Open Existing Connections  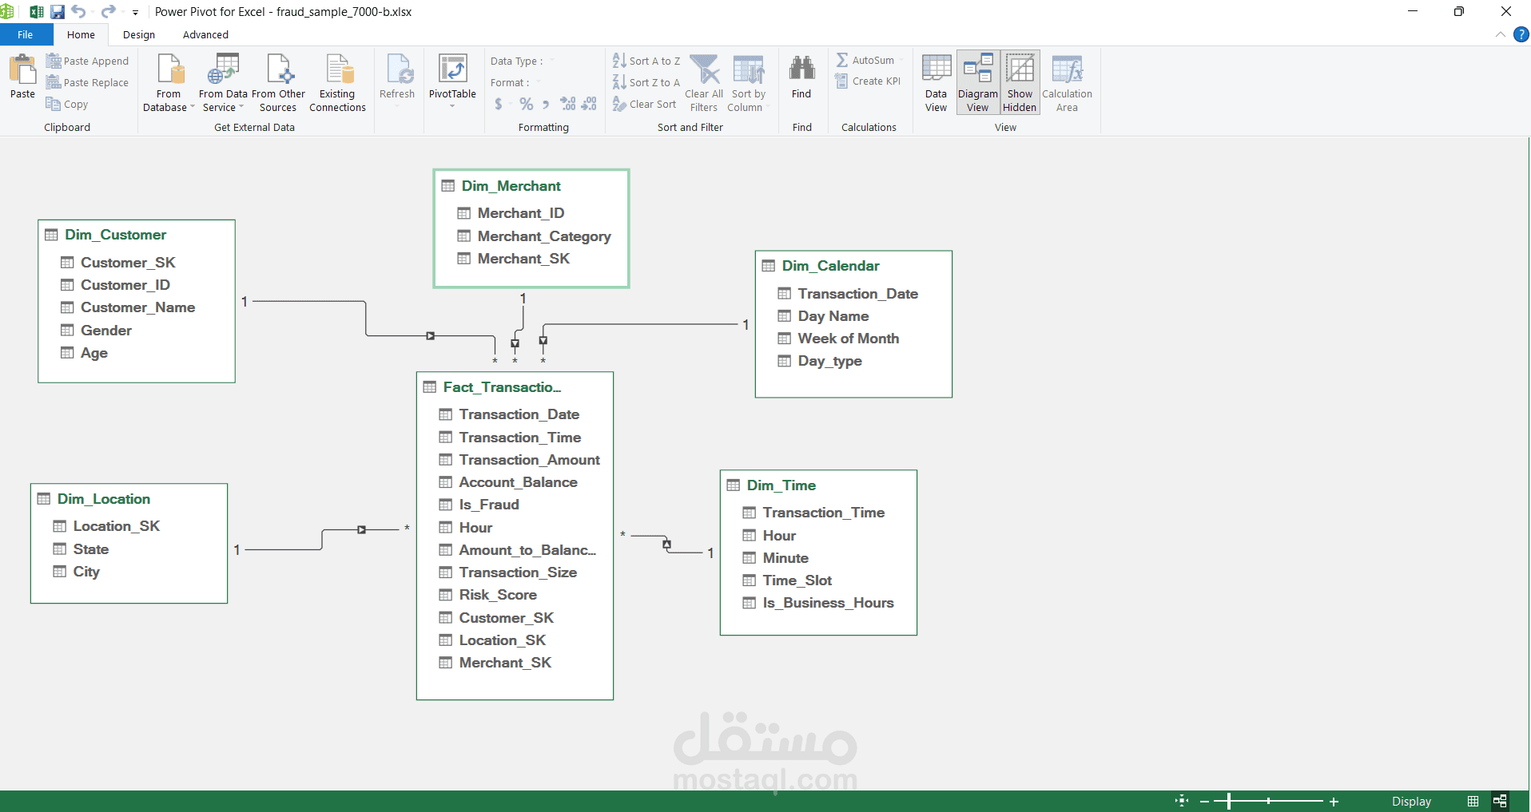point(337,83)
